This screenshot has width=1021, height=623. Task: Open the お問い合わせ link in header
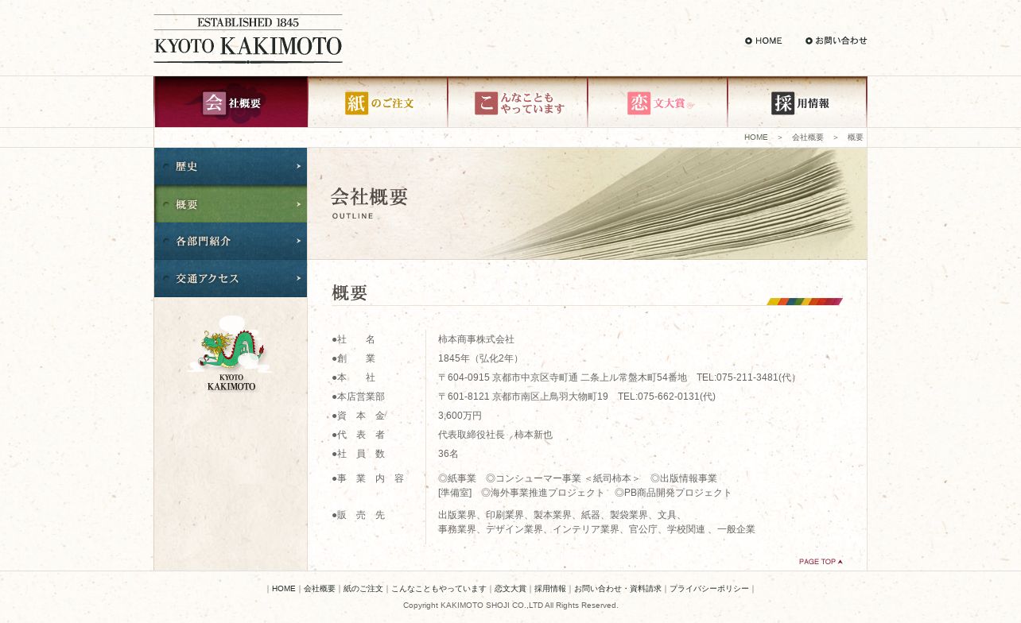point(836,41)
